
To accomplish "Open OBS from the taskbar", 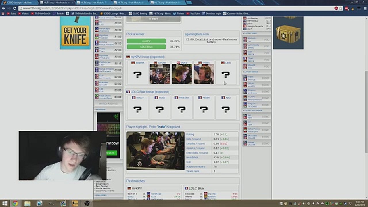I will pos(87,204).
